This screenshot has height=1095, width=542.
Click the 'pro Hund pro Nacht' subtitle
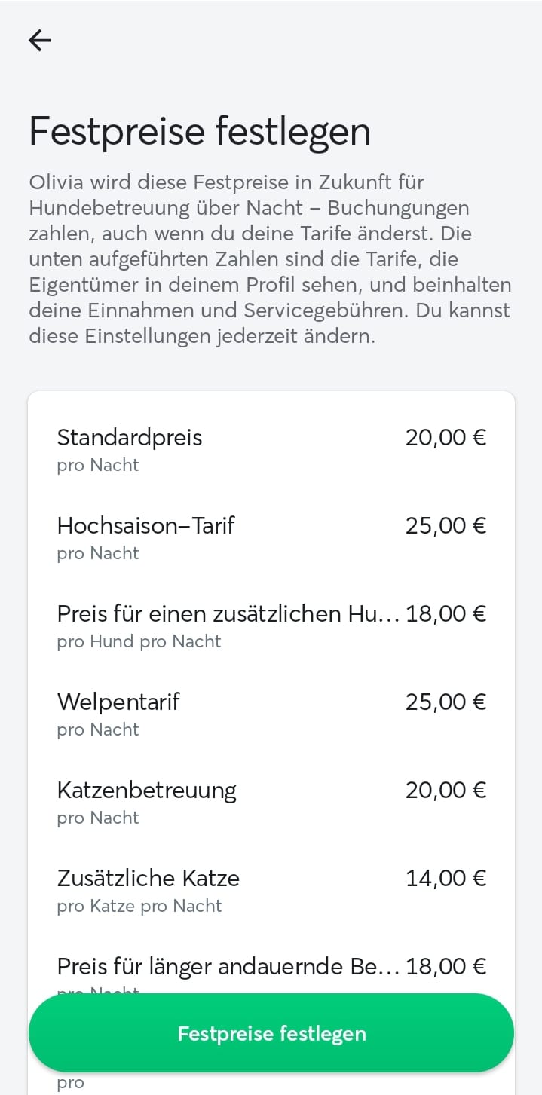[x=139, y=642]
